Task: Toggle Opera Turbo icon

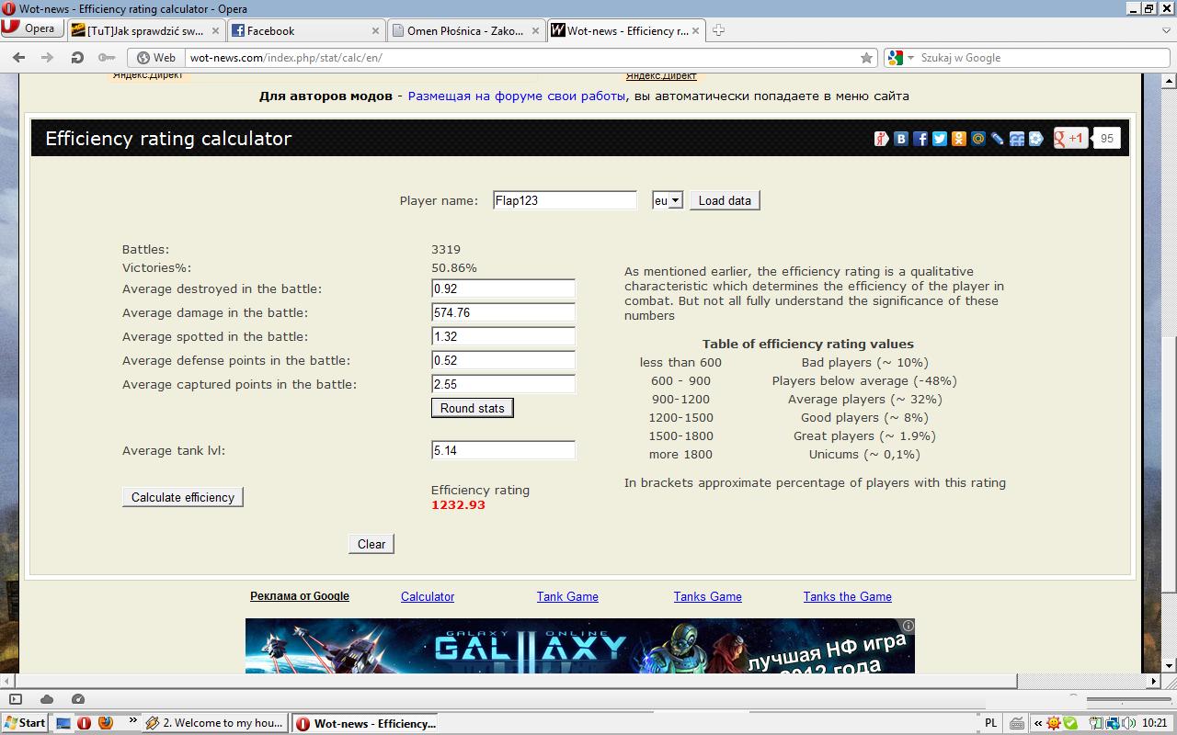Action: pyautogui.click(x=78, y=699)
